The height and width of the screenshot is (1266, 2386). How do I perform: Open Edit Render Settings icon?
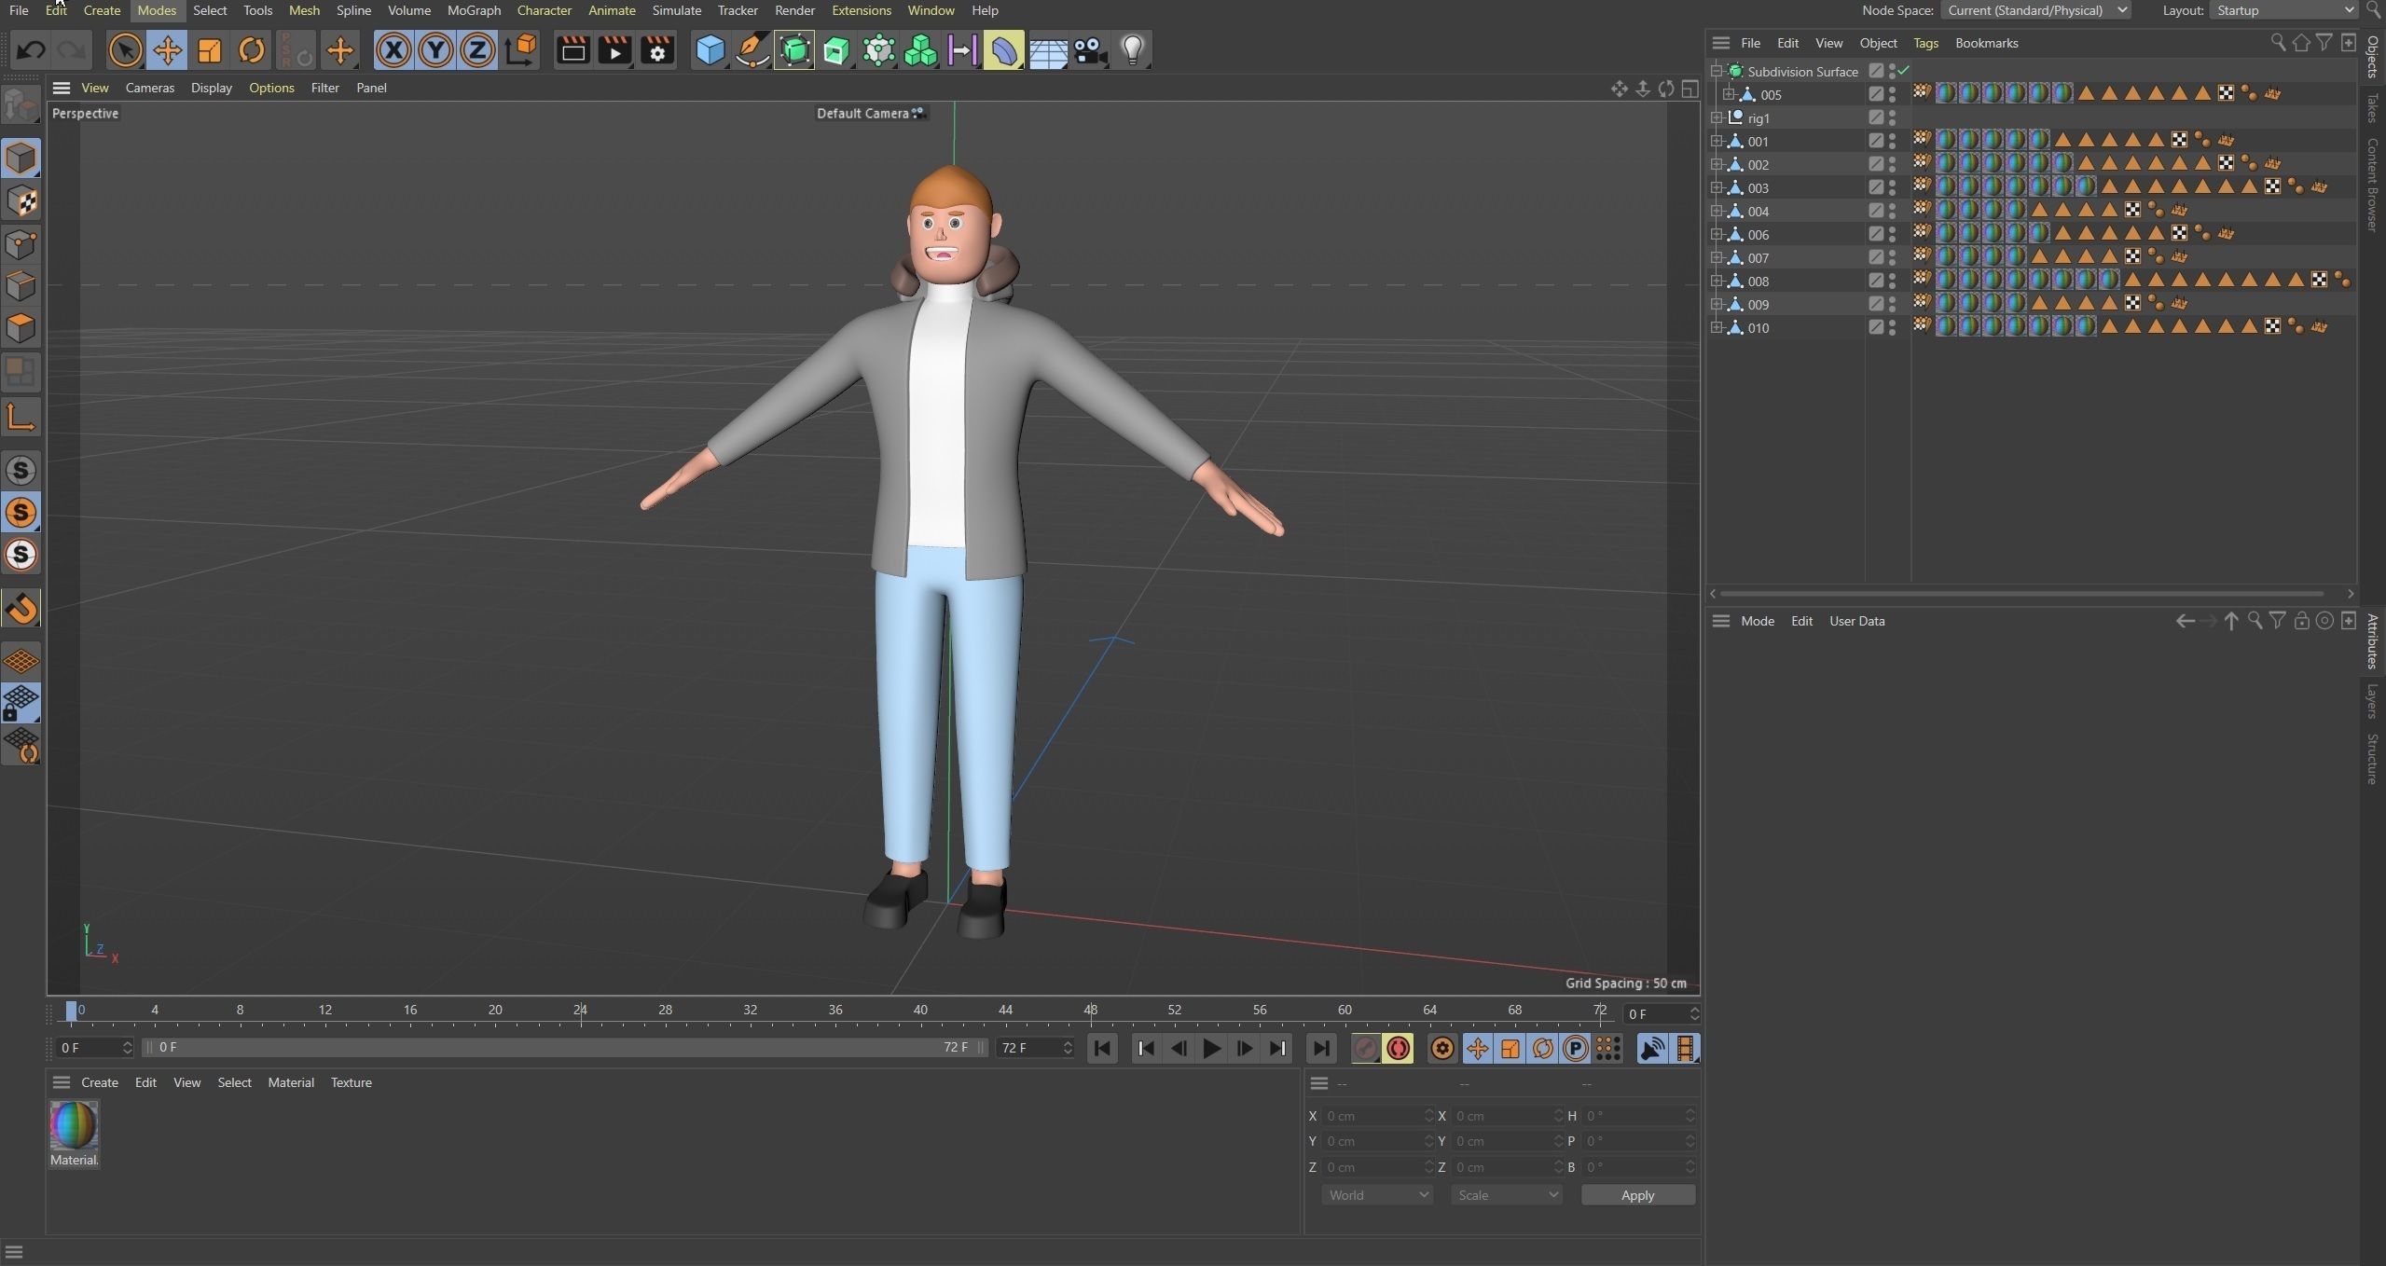coord(657,50)
